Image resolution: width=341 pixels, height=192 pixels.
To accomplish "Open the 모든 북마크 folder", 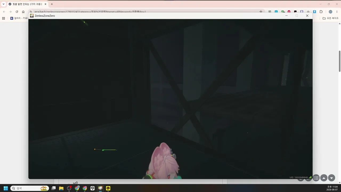I will pyautogui.click(x=330, y=18).
